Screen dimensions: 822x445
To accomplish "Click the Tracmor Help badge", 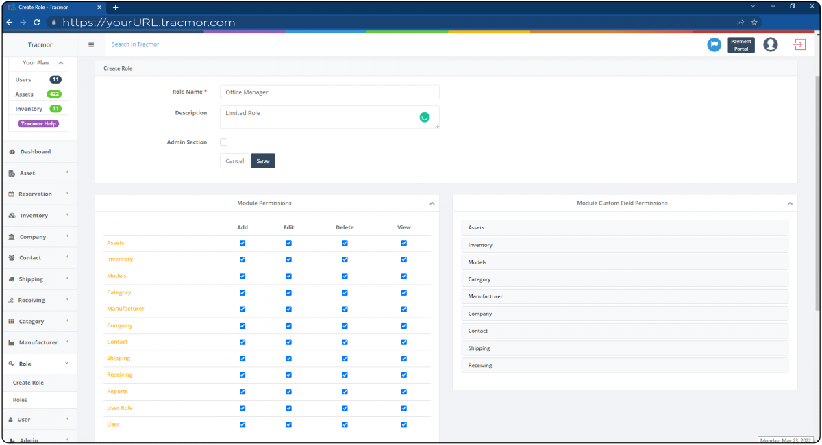I will 38,123.
